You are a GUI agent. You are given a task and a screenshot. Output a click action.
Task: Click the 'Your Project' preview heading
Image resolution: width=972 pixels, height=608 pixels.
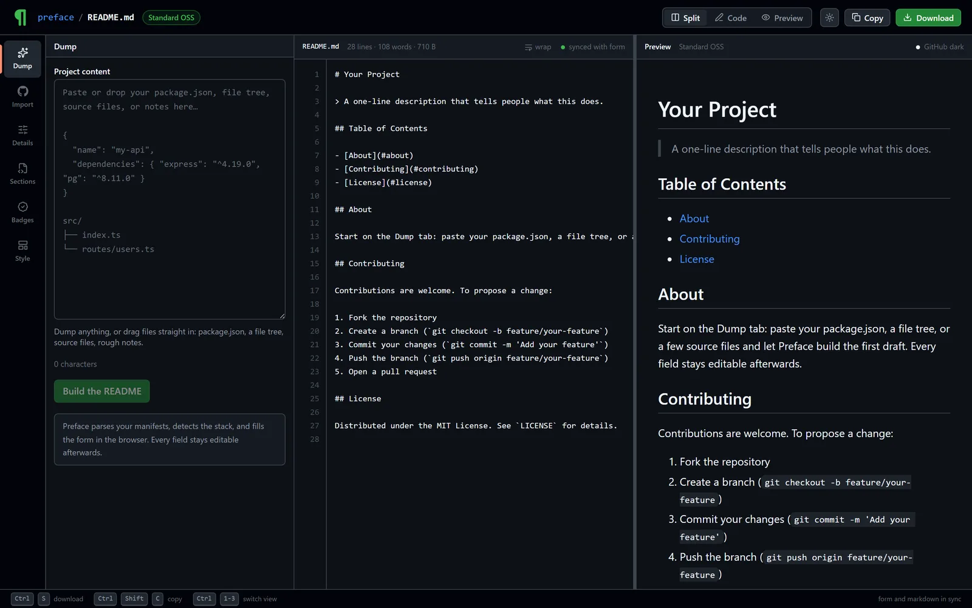click(717, 109)
